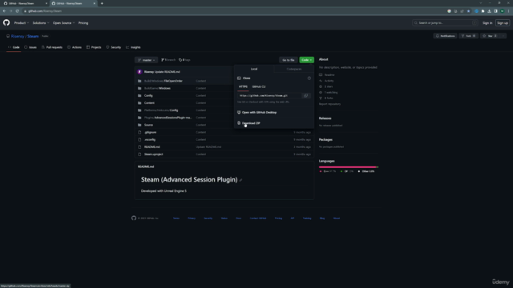The image size is (513, 288).
Task: Click the Notifications bell button
Action: (446, 36)
